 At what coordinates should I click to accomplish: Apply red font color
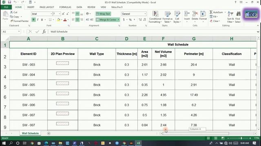coord(65,20)
